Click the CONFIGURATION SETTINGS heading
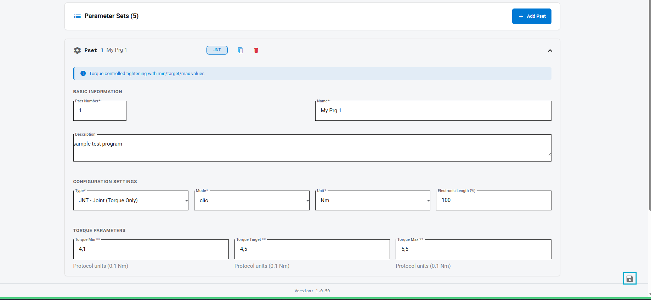Viewport: 651px width, 300px height. [105, 182]
